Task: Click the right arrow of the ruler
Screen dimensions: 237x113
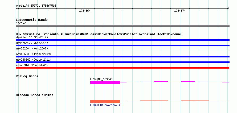Action: pyautogui.click(x=228, y=9)
